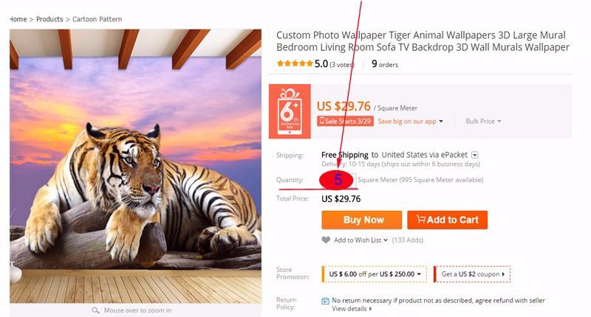
Task: Click the phone icon in Sale Starts 3/29
Action: (x=322, y=121)
